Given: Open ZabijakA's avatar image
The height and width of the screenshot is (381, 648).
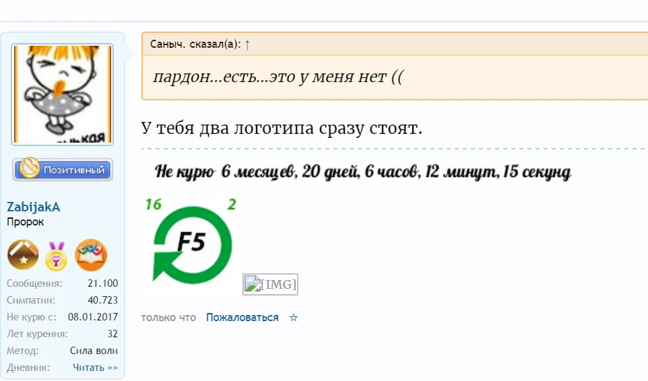Looking at the screenshot, I should (x=63, y=94).
